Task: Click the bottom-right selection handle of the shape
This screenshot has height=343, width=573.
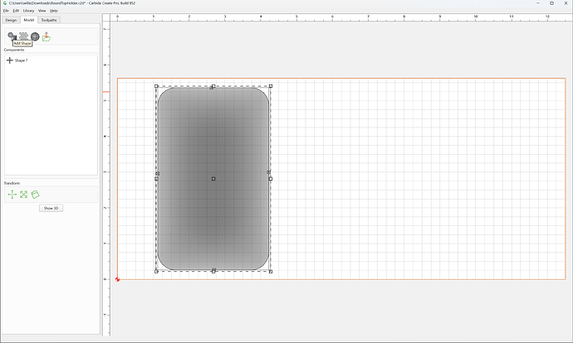Action: pos(271,272)
